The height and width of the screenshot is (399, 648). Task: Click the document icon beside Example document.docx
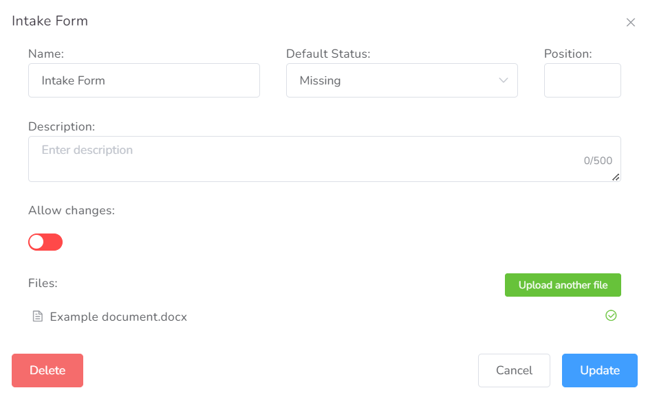38,317
